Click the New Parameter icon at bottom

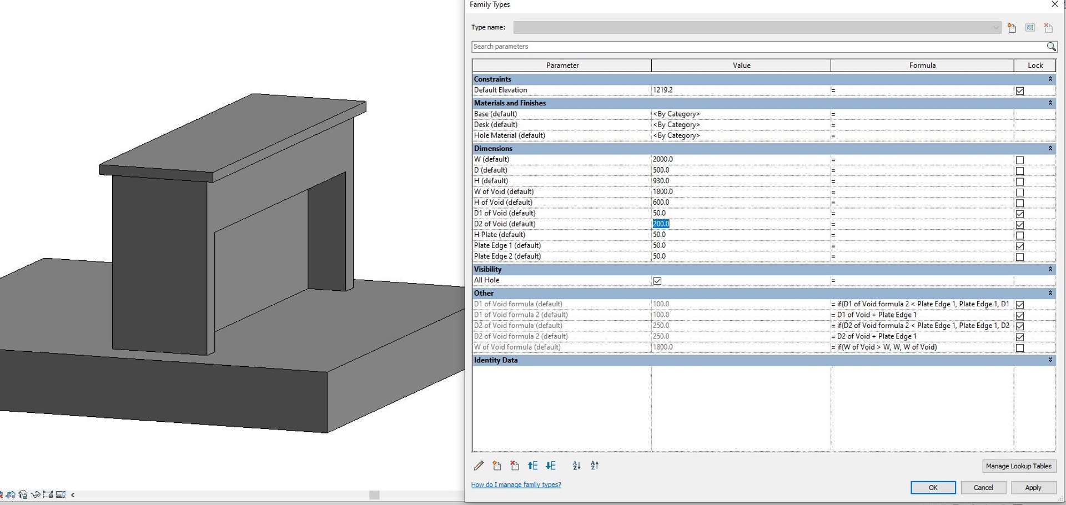coord(497,466)
